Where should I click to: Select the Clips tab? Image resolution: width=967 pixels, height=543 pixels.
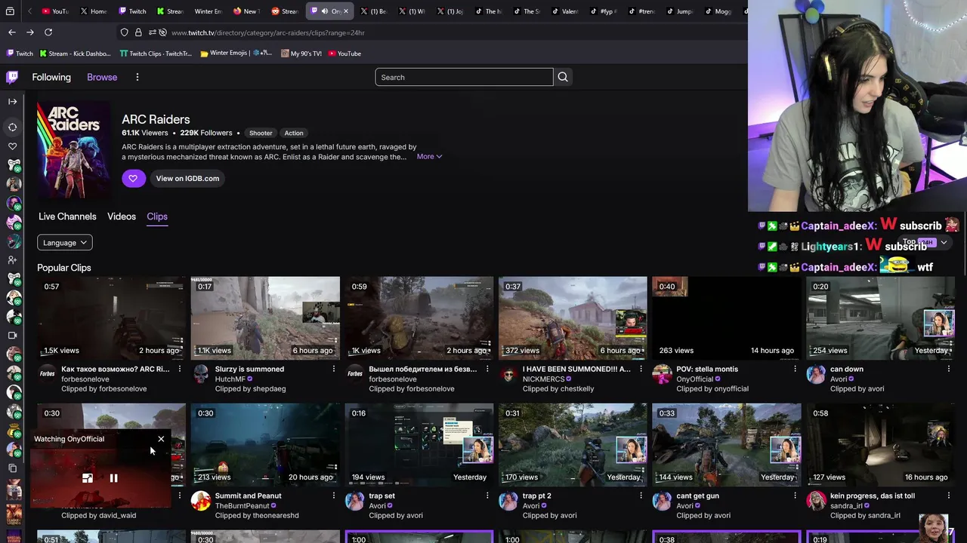coord(157,216)
